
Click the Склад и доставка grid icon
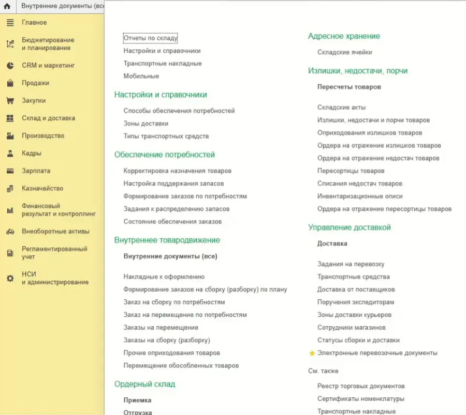click(x=10, y=118)
